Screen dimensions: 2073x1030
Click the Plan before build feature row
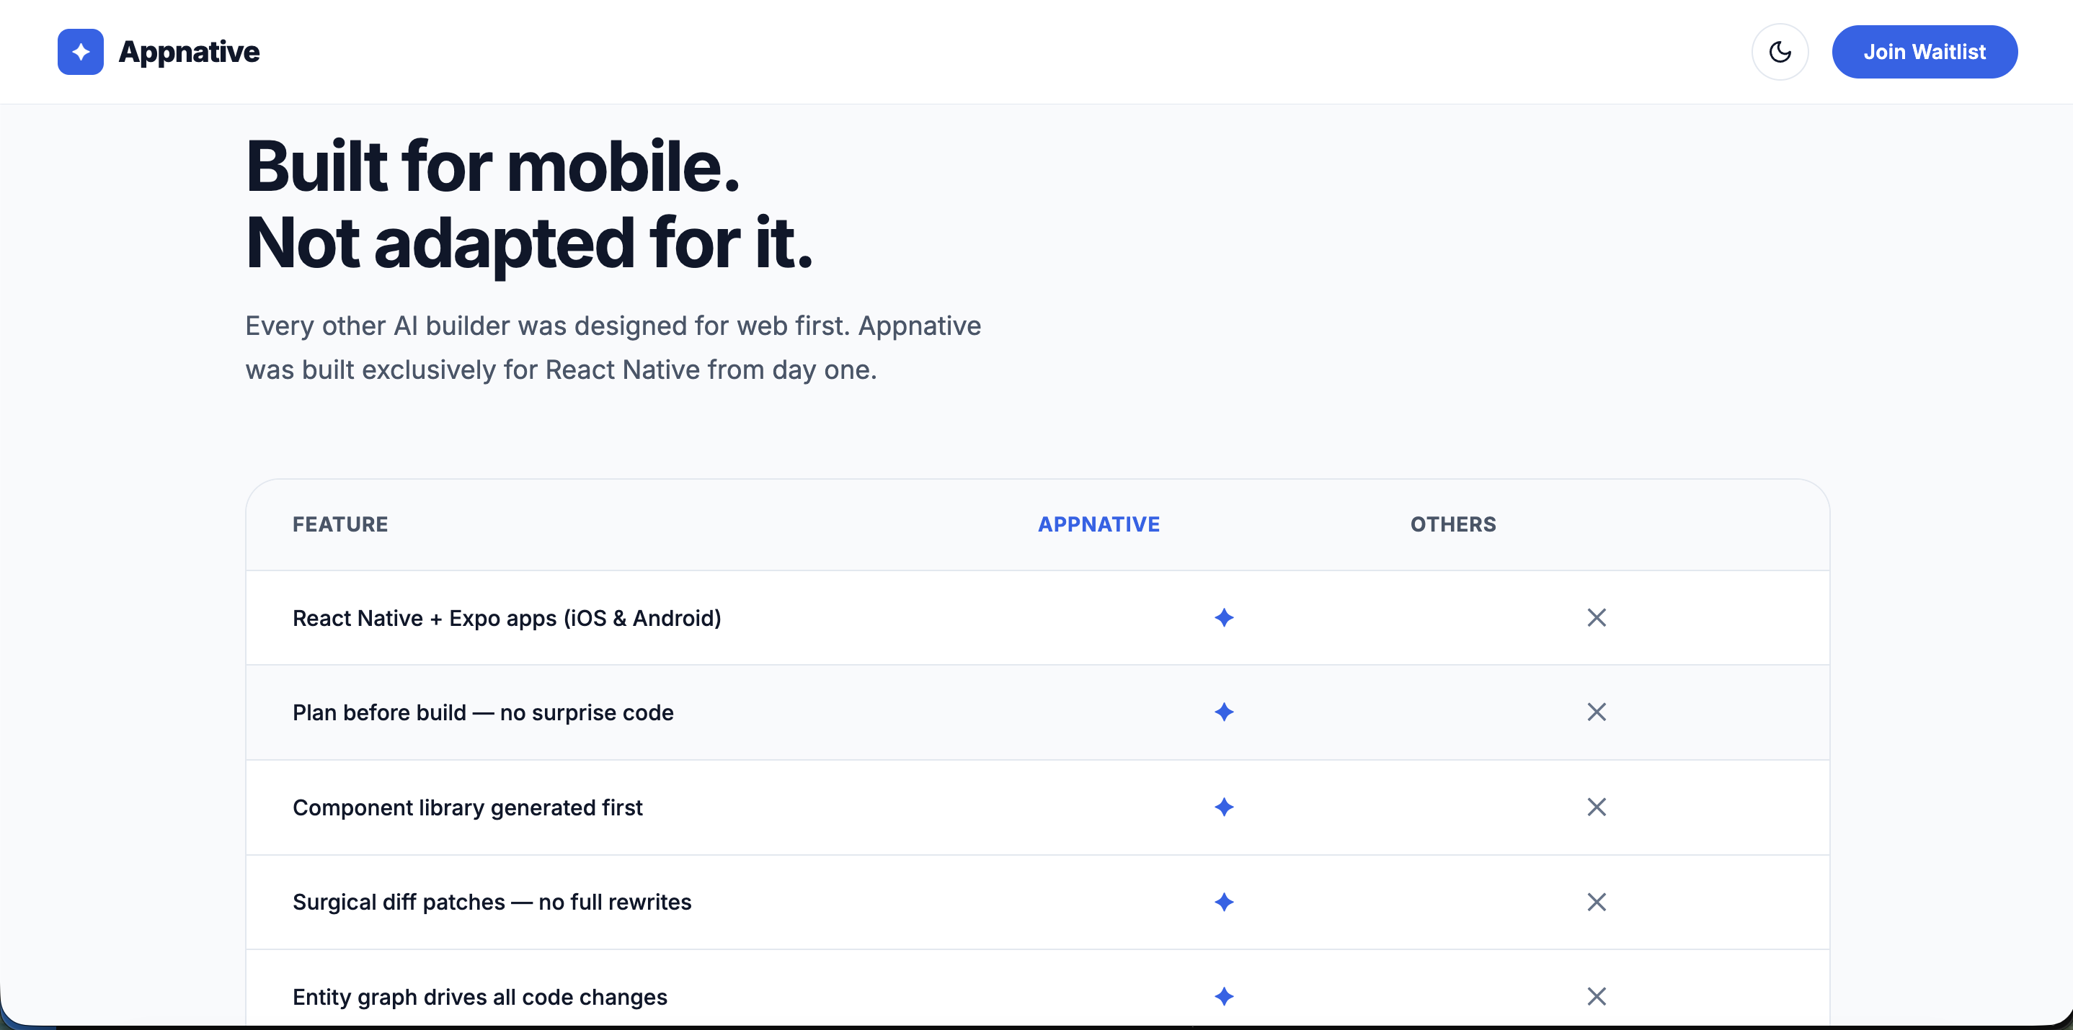click(484, 712)
